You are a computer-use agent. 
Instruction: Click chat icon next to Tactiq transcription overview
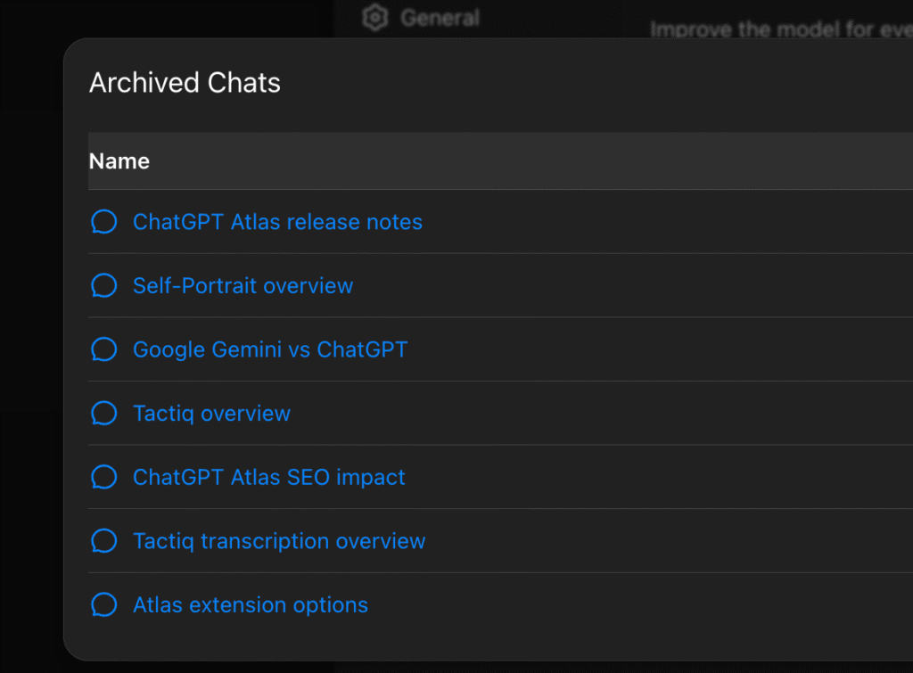tap(104, 541)
